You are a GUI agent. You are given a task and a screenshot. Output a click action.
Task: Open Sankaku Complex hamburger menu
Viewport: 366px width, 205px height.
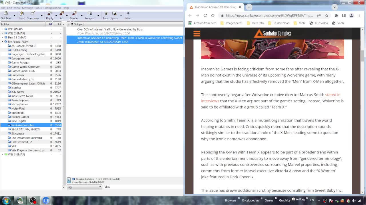197,34
